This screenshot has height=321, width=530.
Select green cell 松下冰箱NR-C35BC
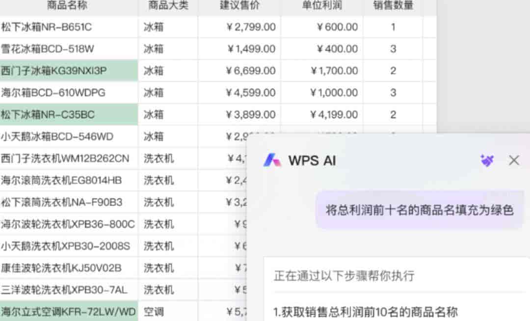click(69, 114)
